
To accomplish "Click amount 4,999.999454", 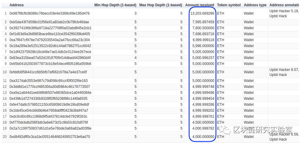I will coord(203,99).
